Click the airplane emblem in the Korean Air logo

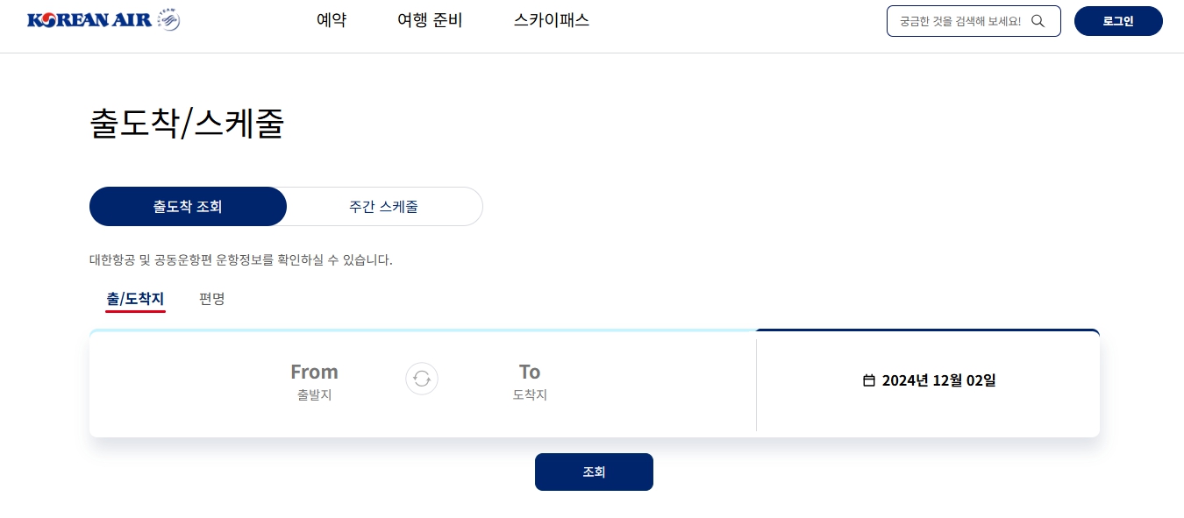pos(167,18)
